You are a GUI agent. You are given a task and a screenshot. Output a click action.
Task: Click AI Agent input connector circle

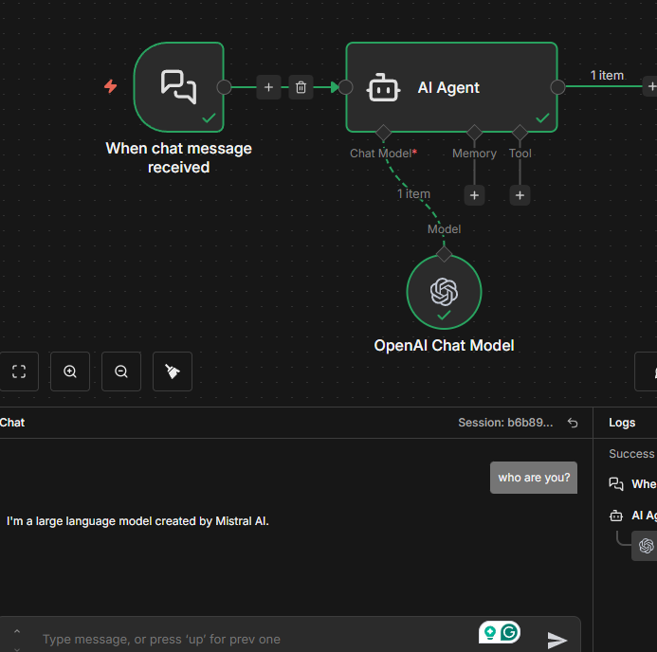(346, 87)
